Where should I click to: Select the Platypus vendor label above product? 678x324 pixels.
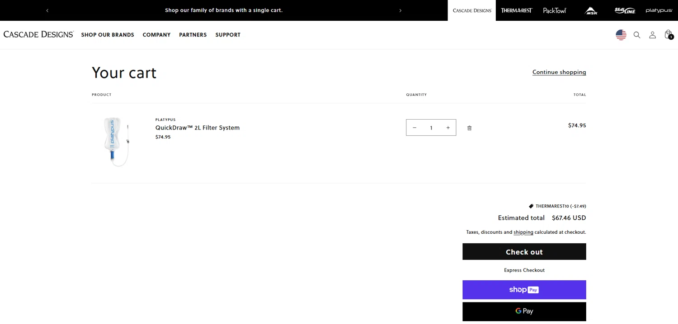click(165, 120)
